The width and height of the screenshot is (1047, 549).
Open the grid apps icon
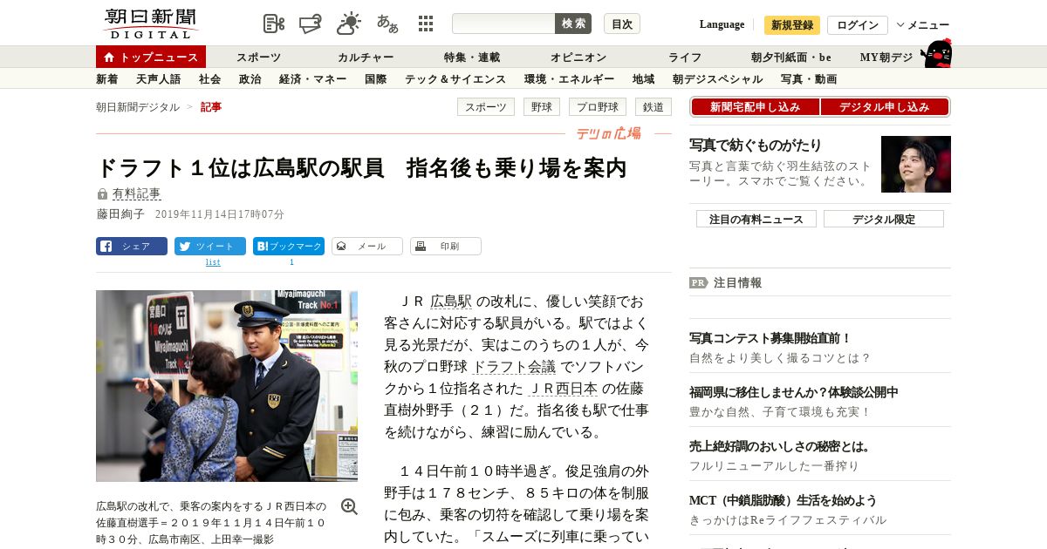click(426, 24)
